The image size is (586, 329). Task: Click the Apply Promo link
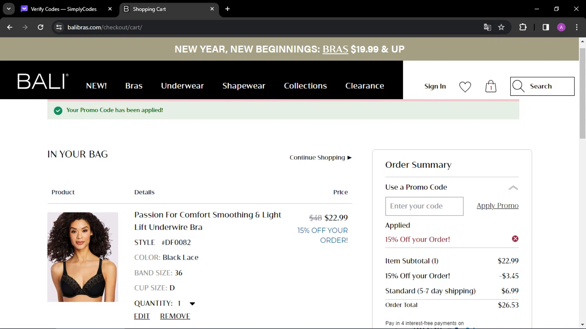497,206
